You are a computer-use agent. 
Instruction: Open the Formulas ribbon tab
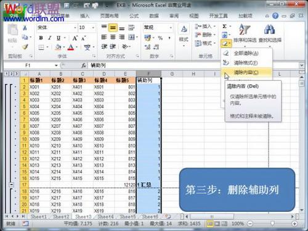tap(134, 16)
